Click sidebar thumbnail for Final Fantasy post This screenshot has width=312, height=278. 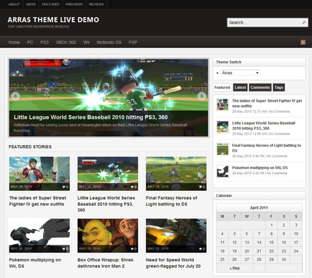pos(223,149)
